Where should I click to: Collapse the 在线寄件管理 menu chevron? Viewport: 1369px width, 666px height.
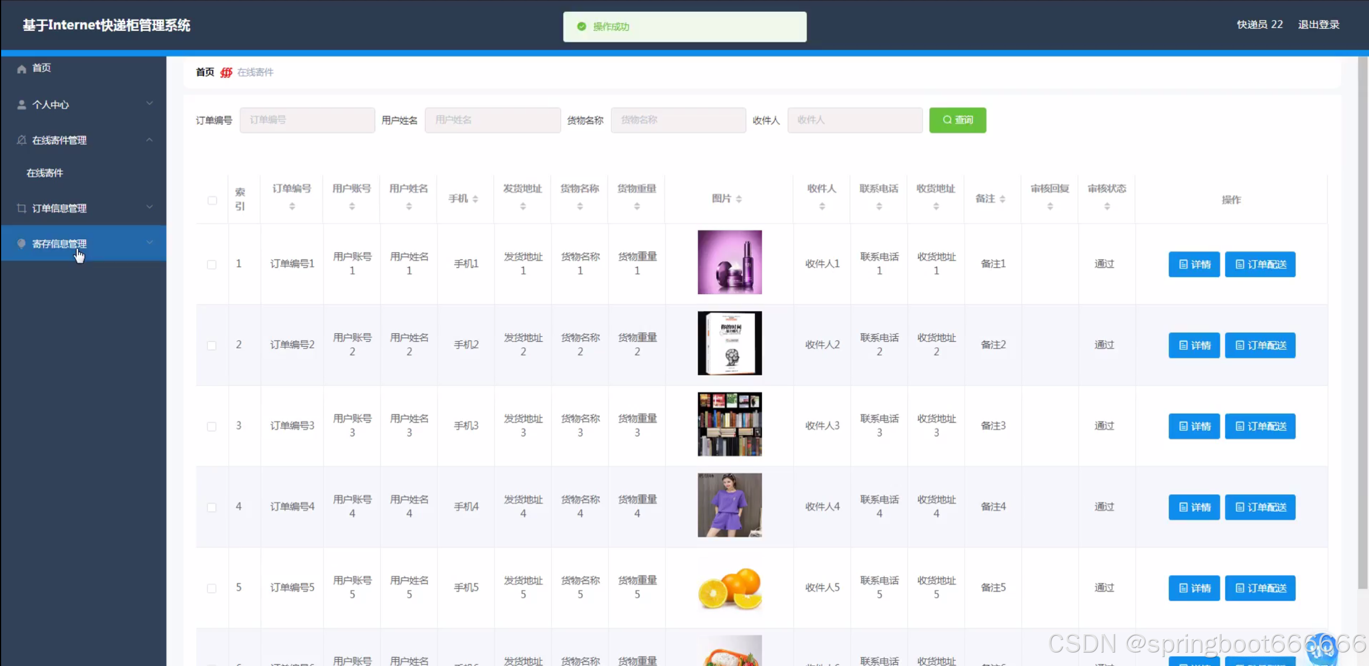149,139
